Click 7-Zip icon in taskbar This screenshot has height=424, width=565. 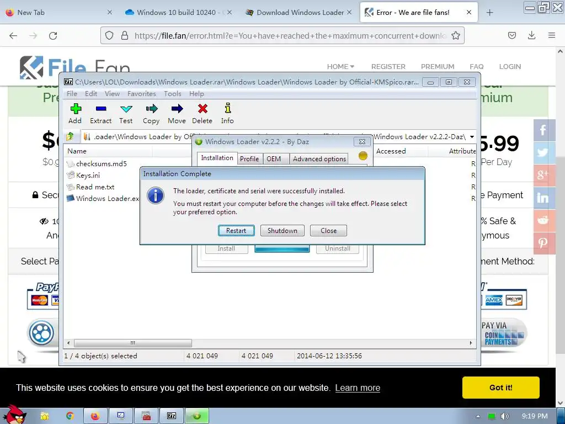click(x=172, y=416)
